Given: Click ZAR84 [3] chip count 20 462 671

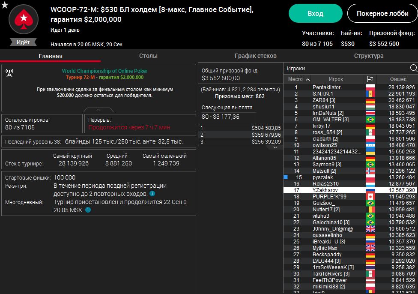Looking at the screenshot, I should pos(401,100).
